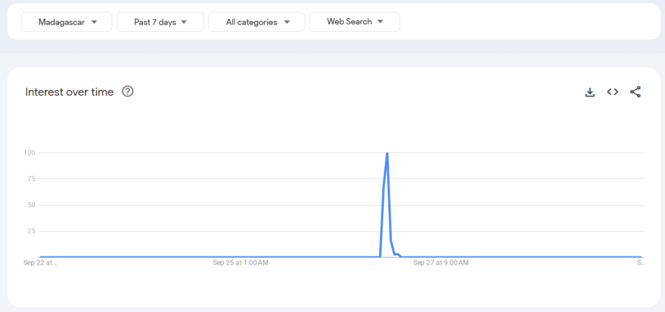Click the 100 value on the y-axis
Screen dimensions: 665x312
pos(28,153)
